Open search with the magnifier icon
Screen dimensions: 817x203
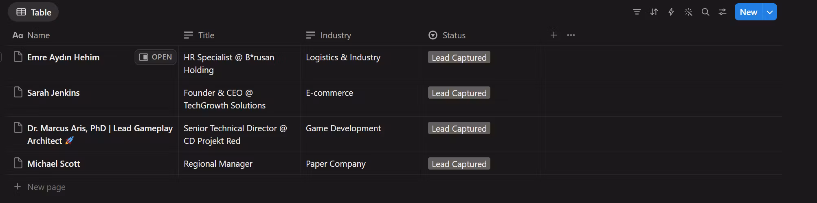tap(705, 12)
